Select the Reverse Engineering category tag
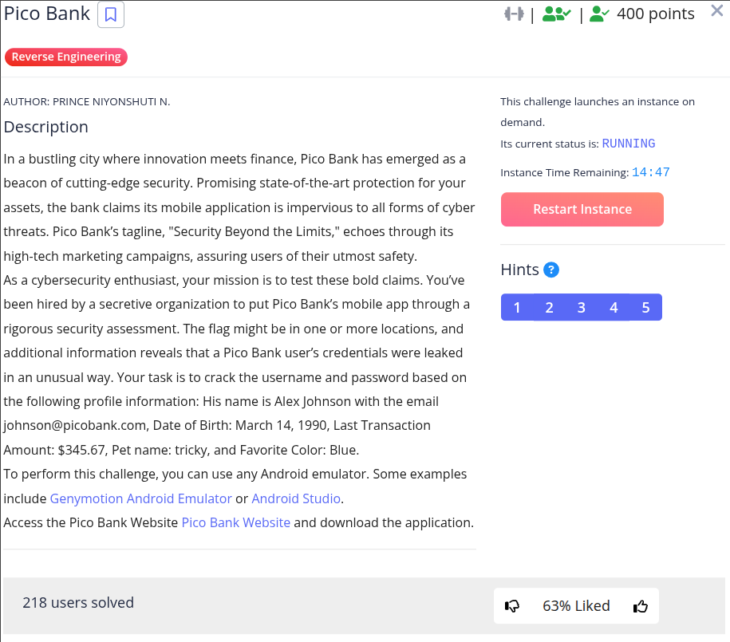Screen dimensions: 730x642 click(x=66, y=57)
